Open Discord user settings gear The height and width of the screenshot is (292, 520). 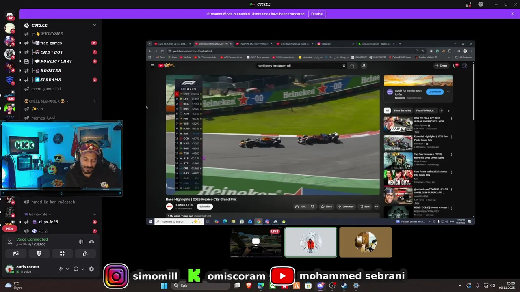tap(91, 269)
